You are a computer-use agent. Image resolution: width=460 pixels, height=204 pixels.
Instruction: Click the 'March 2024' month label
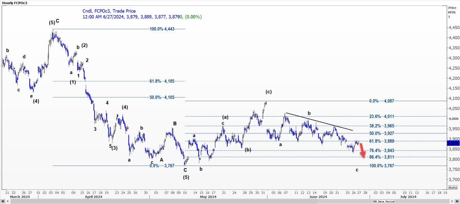point(19,196)
